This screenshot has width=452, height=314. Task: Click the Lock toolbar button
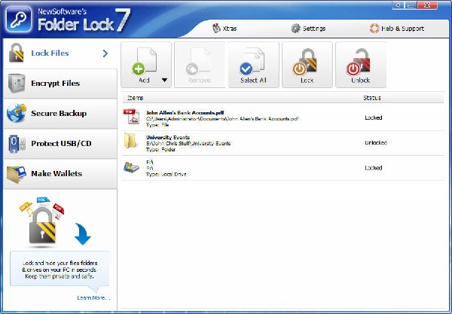click(307, 65)
